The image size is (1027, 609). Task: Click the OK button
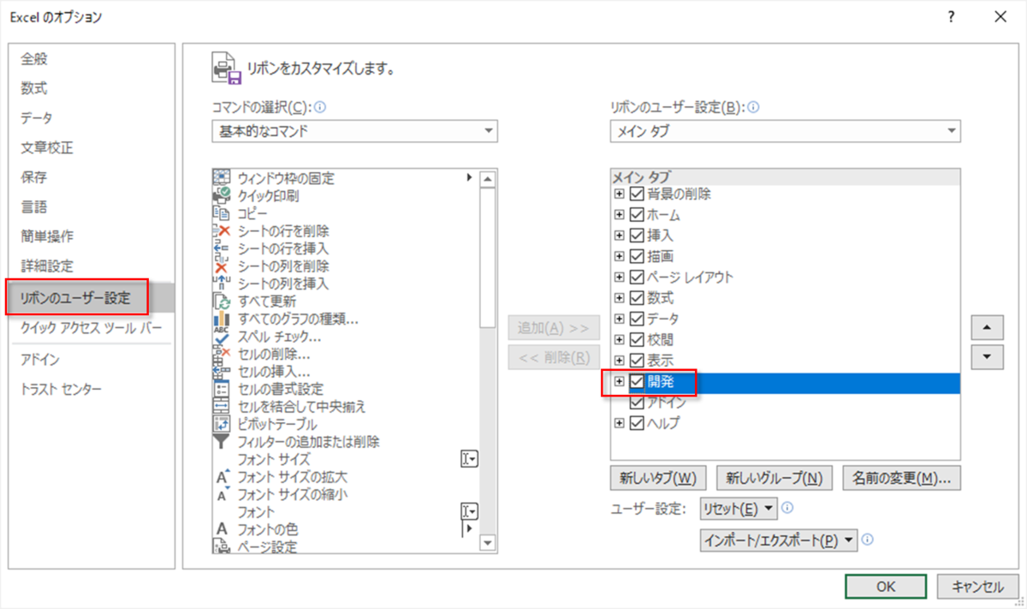coord(886,587)
